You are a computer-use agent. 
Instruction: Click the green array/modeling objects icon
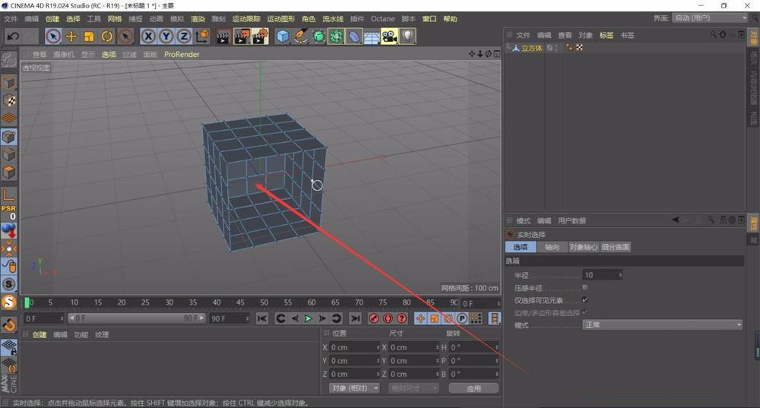337,36
